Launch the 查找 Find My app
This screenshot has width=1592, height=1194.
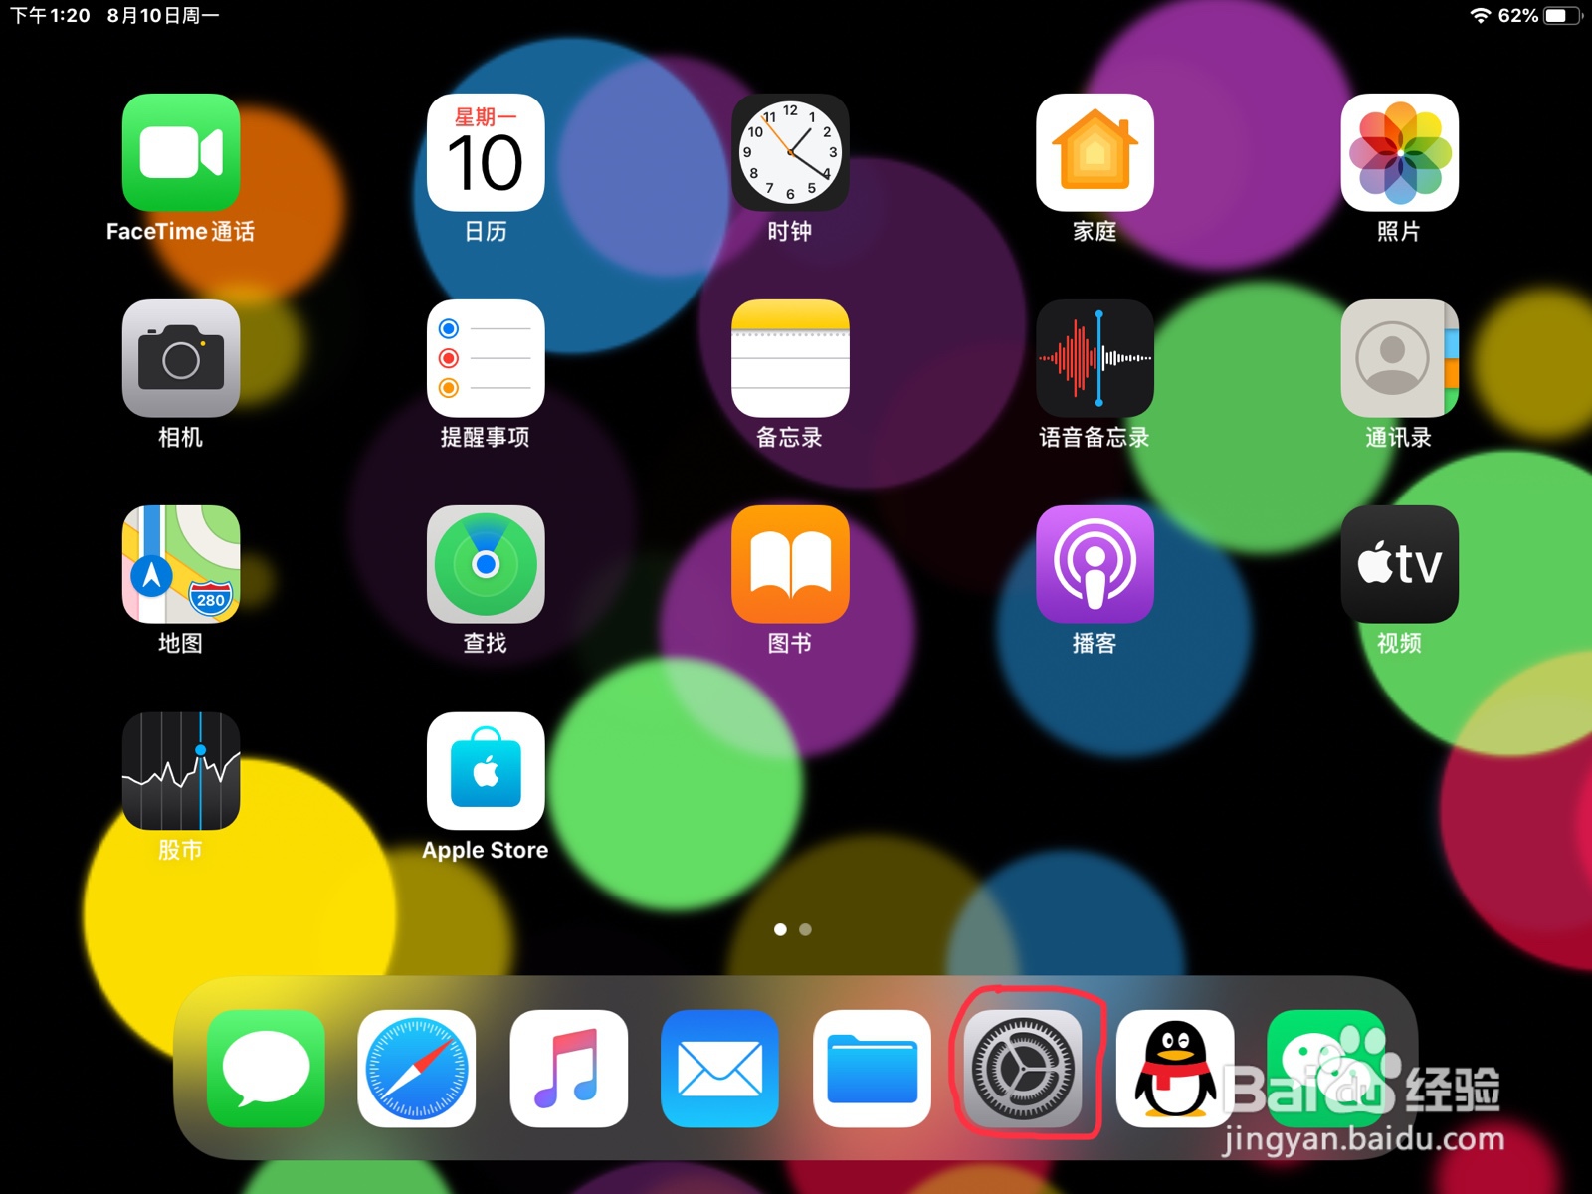tap(486, 564)
